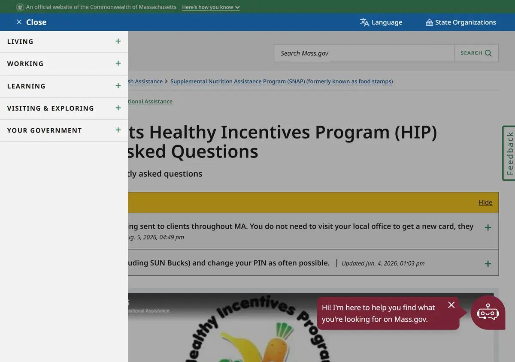Expand the Working menu section
The image size is (515, 362).
click(x=118, y=63)
